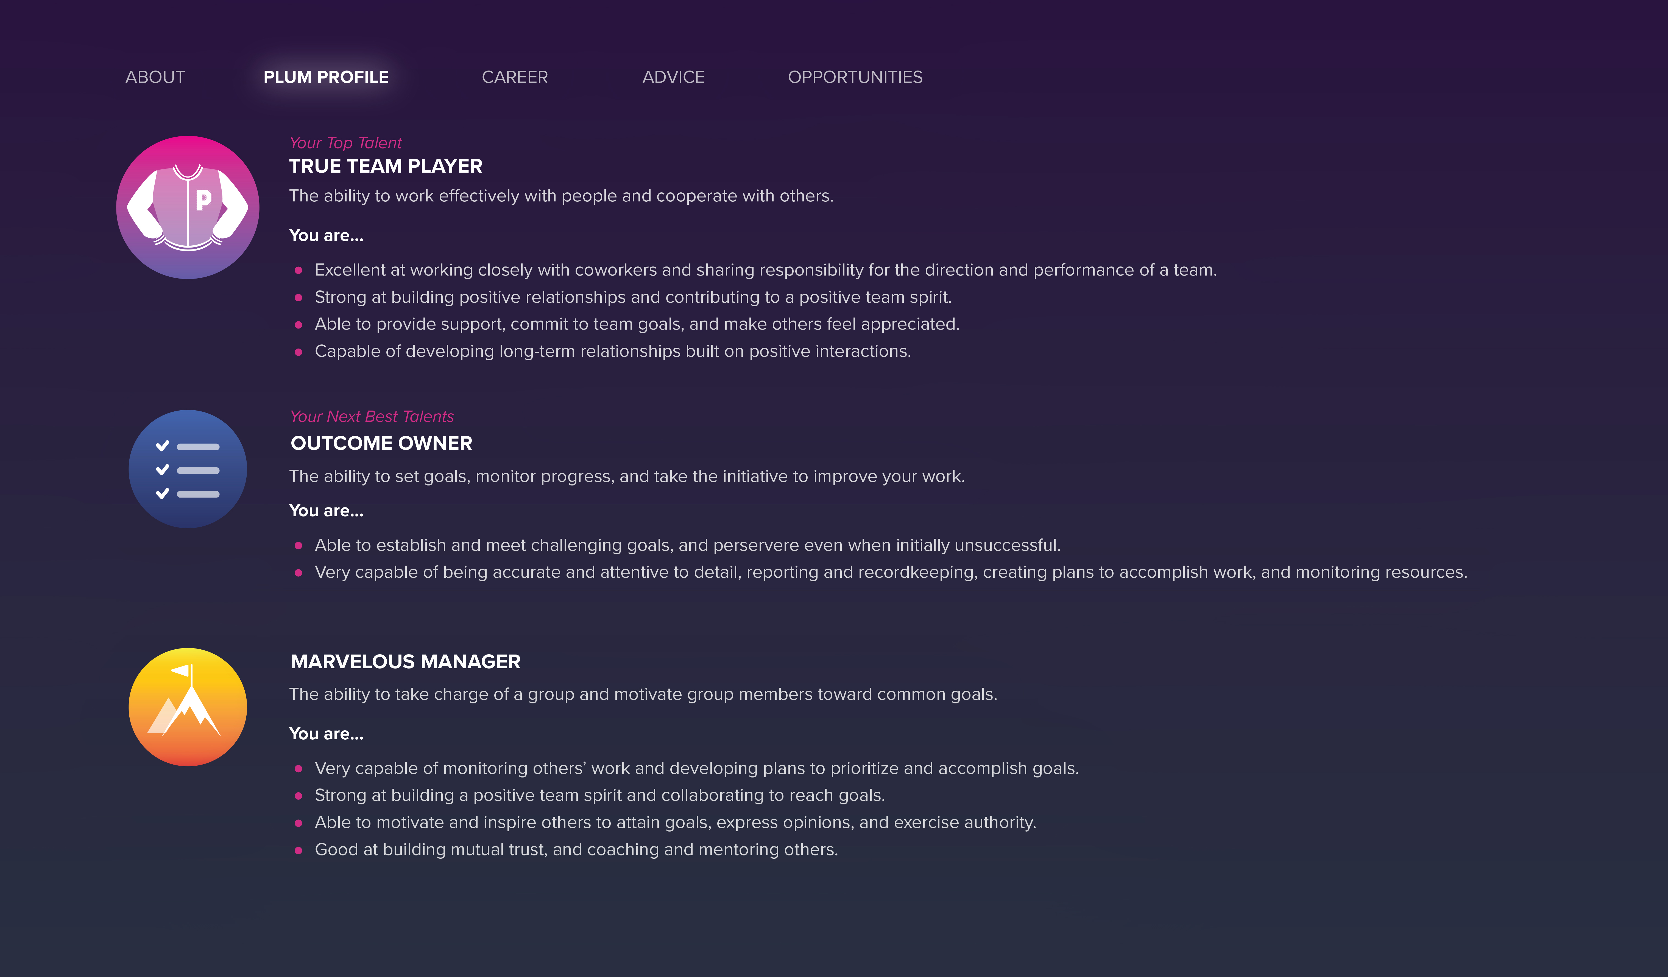The width and height of the screenshot is (1668, 977).
Task: Click the bullet about accurate recordkeeping
Action: [x=891, y=572]
